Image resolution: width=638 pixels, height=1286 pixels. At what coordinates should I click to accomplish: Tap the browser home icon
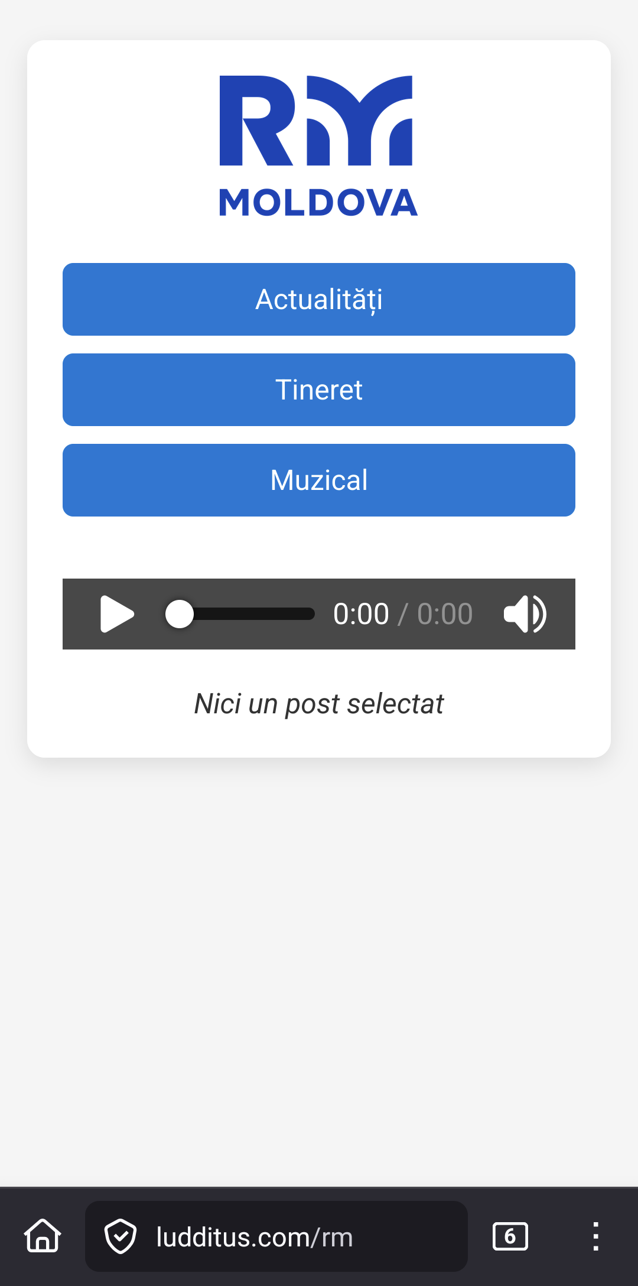[43, 1236]
